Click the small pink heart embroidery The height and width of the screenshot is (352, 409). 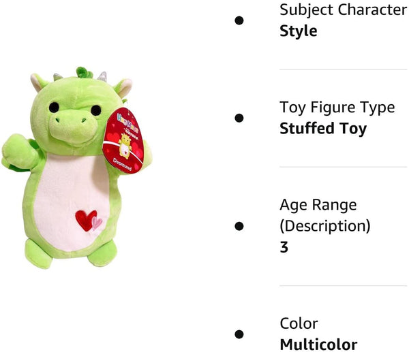coord(97,224)
